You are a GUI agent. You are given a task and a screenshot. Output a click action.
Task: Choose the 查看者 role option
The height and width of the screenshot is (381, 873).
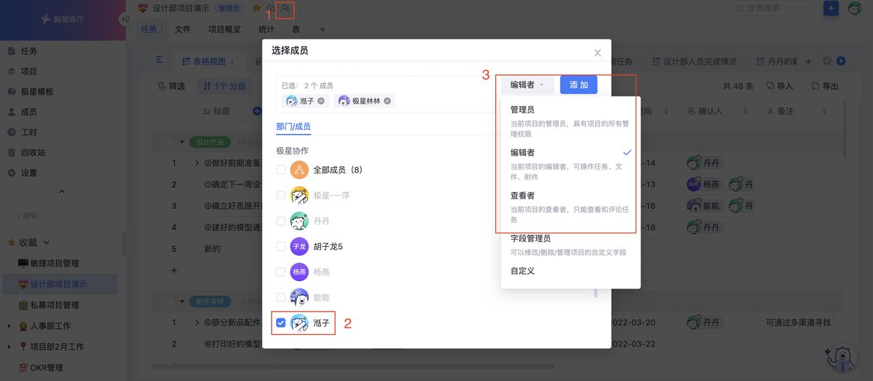click(522, 195)
